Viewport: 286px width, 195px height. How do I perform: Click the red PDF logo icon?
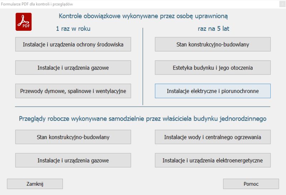pos(24,21)
